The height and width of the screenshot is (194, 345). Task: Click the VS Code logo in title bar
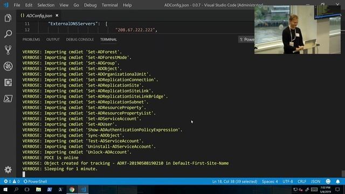(x=6, y=5)
